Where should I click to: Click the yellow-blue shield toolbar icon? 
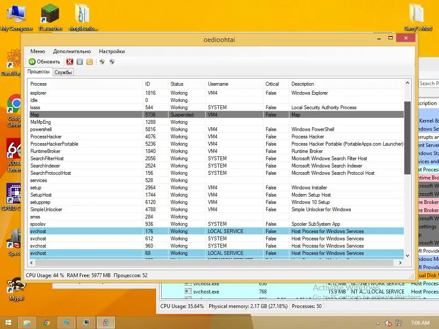tap(102, 62)
